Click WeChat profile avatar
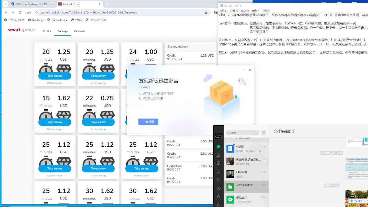The width and height of the screenshot is (368, 207). tap(219, 136)
